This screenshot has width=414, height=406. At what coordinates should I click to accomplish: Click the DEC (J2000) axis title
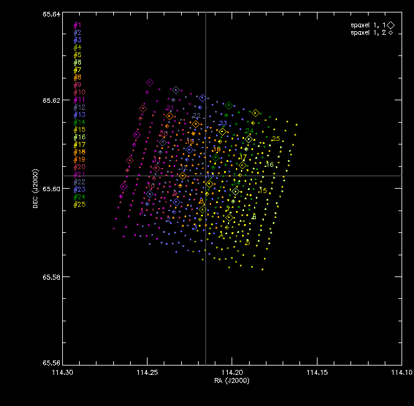[x=35, y=189]
